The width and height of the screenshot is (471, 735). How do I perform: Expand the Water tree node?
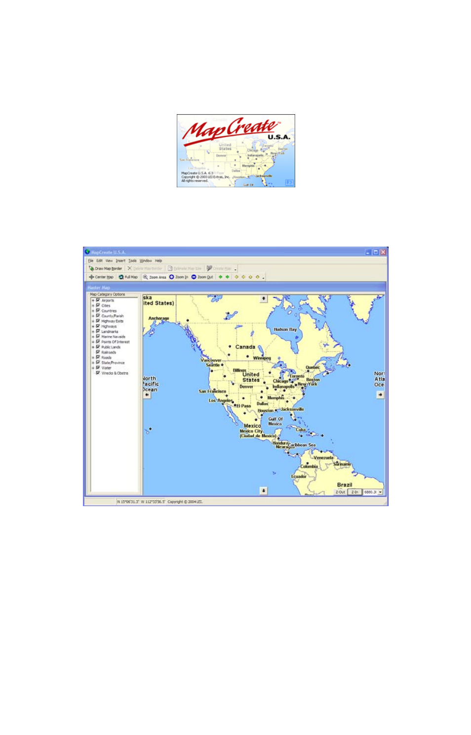pyautogui.click(x=93, y=368)
